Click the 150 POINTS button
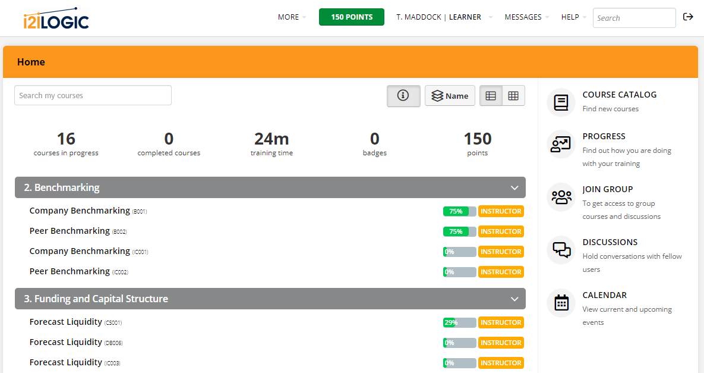The height and width of the screenshot is (373, 704). (352, 17)
